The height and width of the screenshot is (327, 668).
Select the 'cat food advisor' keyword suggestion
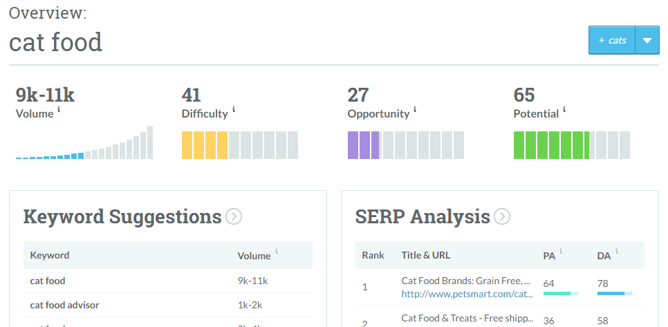point(66,305)
